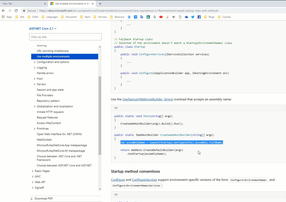Go back to the previous page
This screenshot has height=202, width=286.
click(3, 11)
